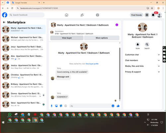The image size is (166, 133).
Task: Open the account profile avatar menu
Action: tap(159, 15)
